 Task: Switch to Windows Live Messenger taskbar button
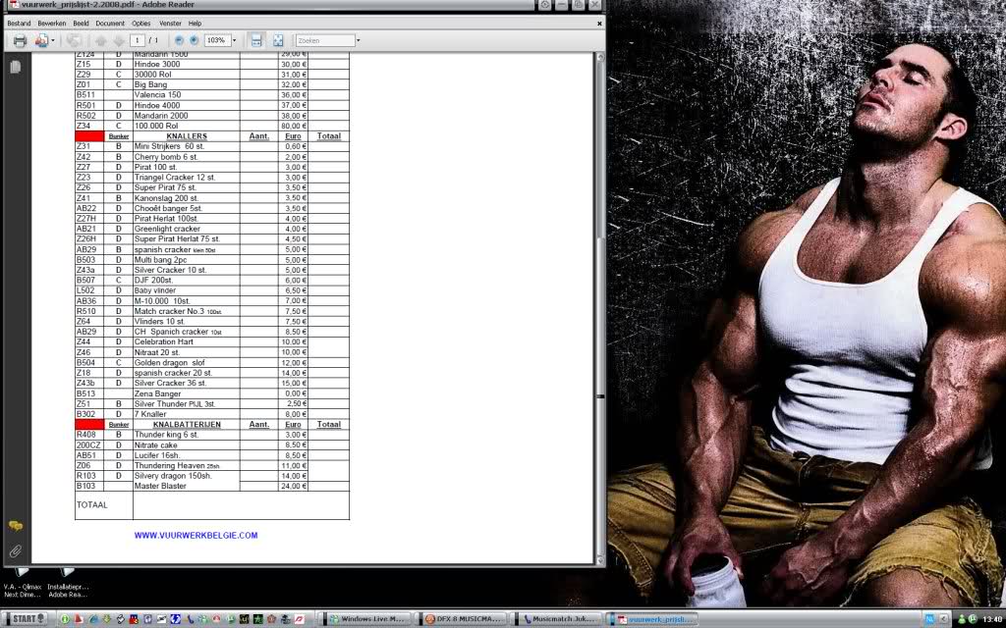point(369,619)
